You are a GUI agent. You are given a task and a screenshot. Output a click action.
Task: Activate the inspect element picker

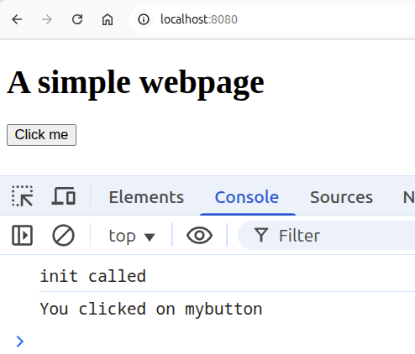[x=23, y=196]
